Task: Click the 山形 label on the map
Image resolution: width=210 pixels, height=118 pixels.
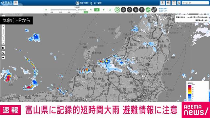Action: (x=152, y=20)
